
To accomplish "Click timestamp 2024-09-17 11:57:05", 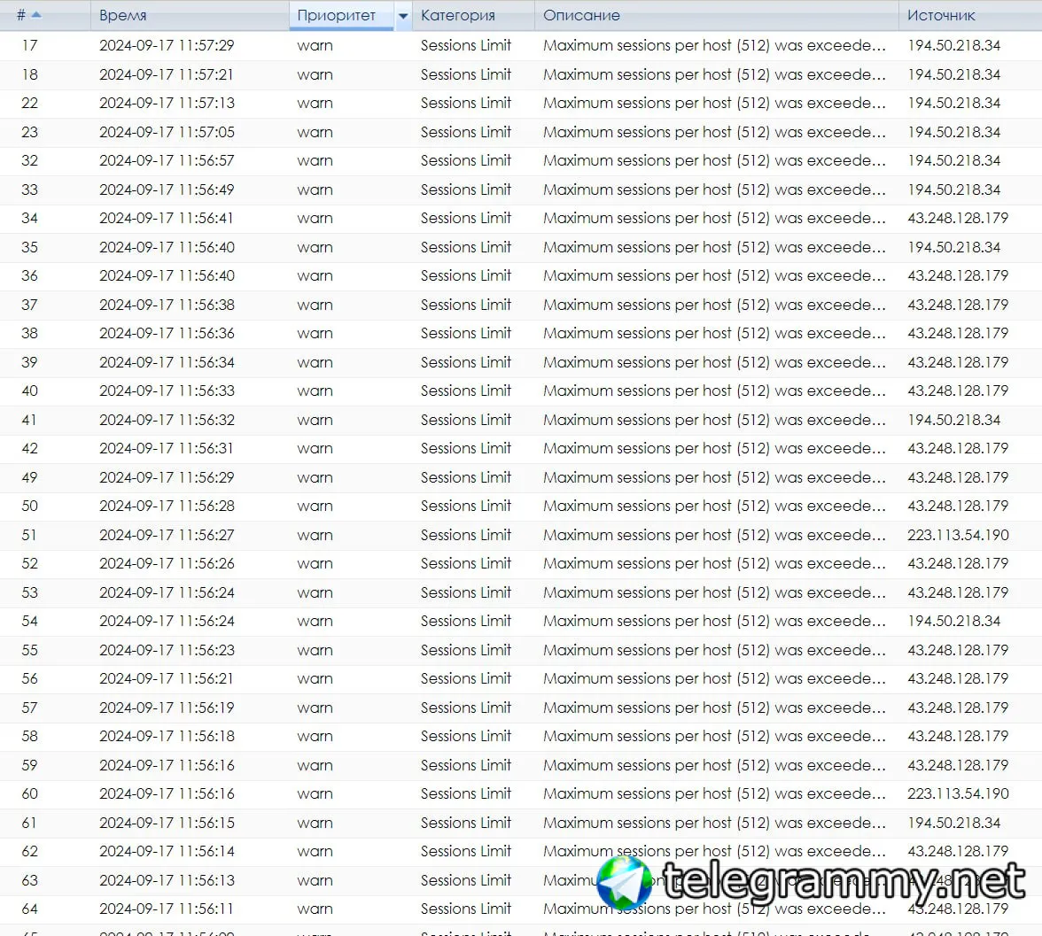I will (x=167, y=132).
